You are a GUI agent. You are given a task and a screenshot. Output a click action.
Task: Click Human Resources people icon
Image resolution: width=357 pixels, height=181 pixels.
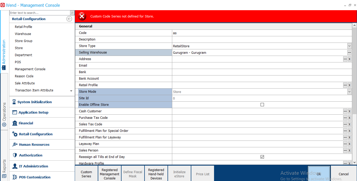15,145
